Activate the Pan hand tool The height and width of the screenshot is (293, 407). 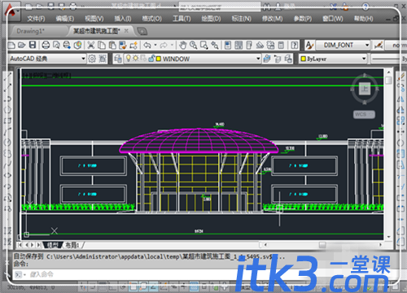182,45
